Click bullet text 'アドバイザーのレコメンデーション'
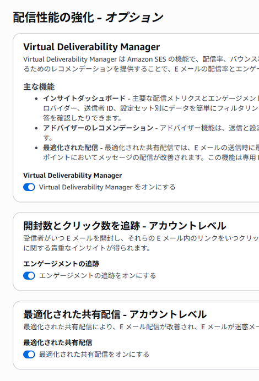The image size is (259, 381). 98,128
